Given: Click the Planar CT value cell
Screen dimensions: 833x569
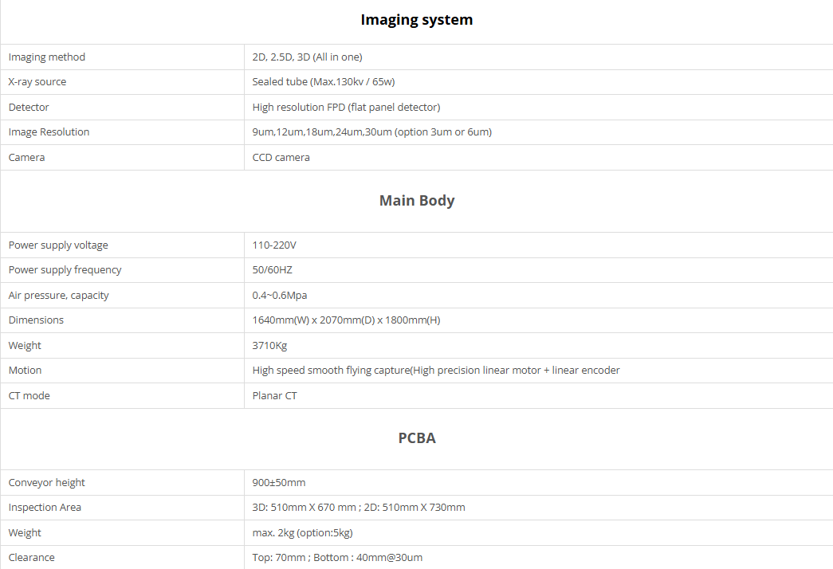Looking at the screenshot, I should [275, 396].
